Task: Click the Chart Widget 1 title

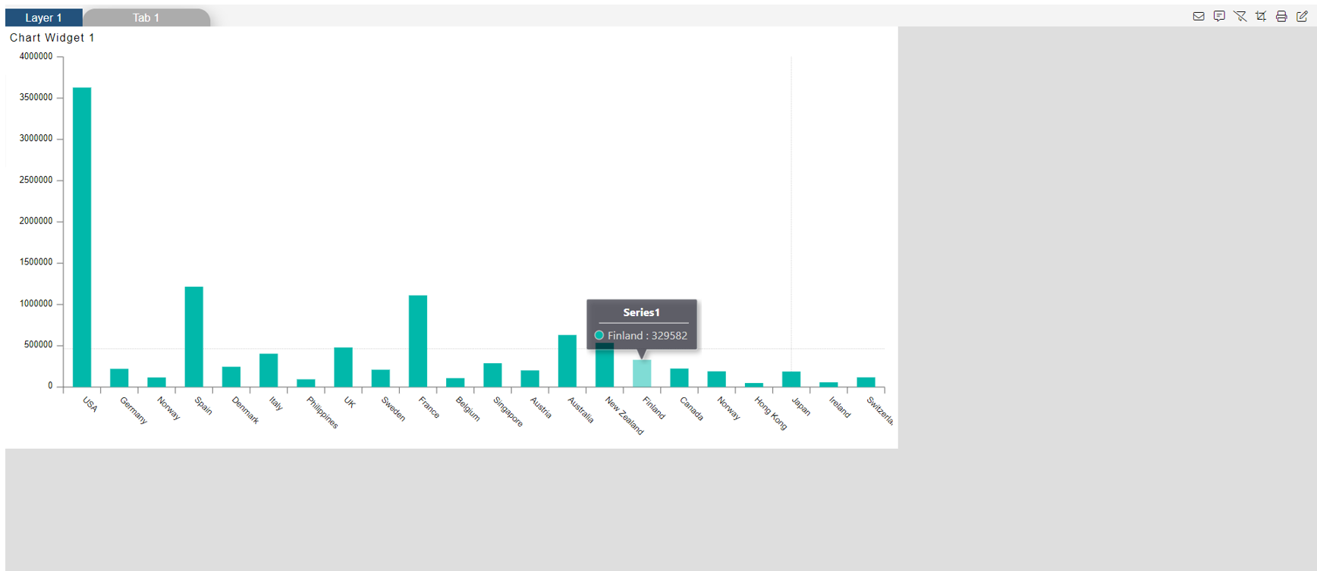Action: coord(52,38)
